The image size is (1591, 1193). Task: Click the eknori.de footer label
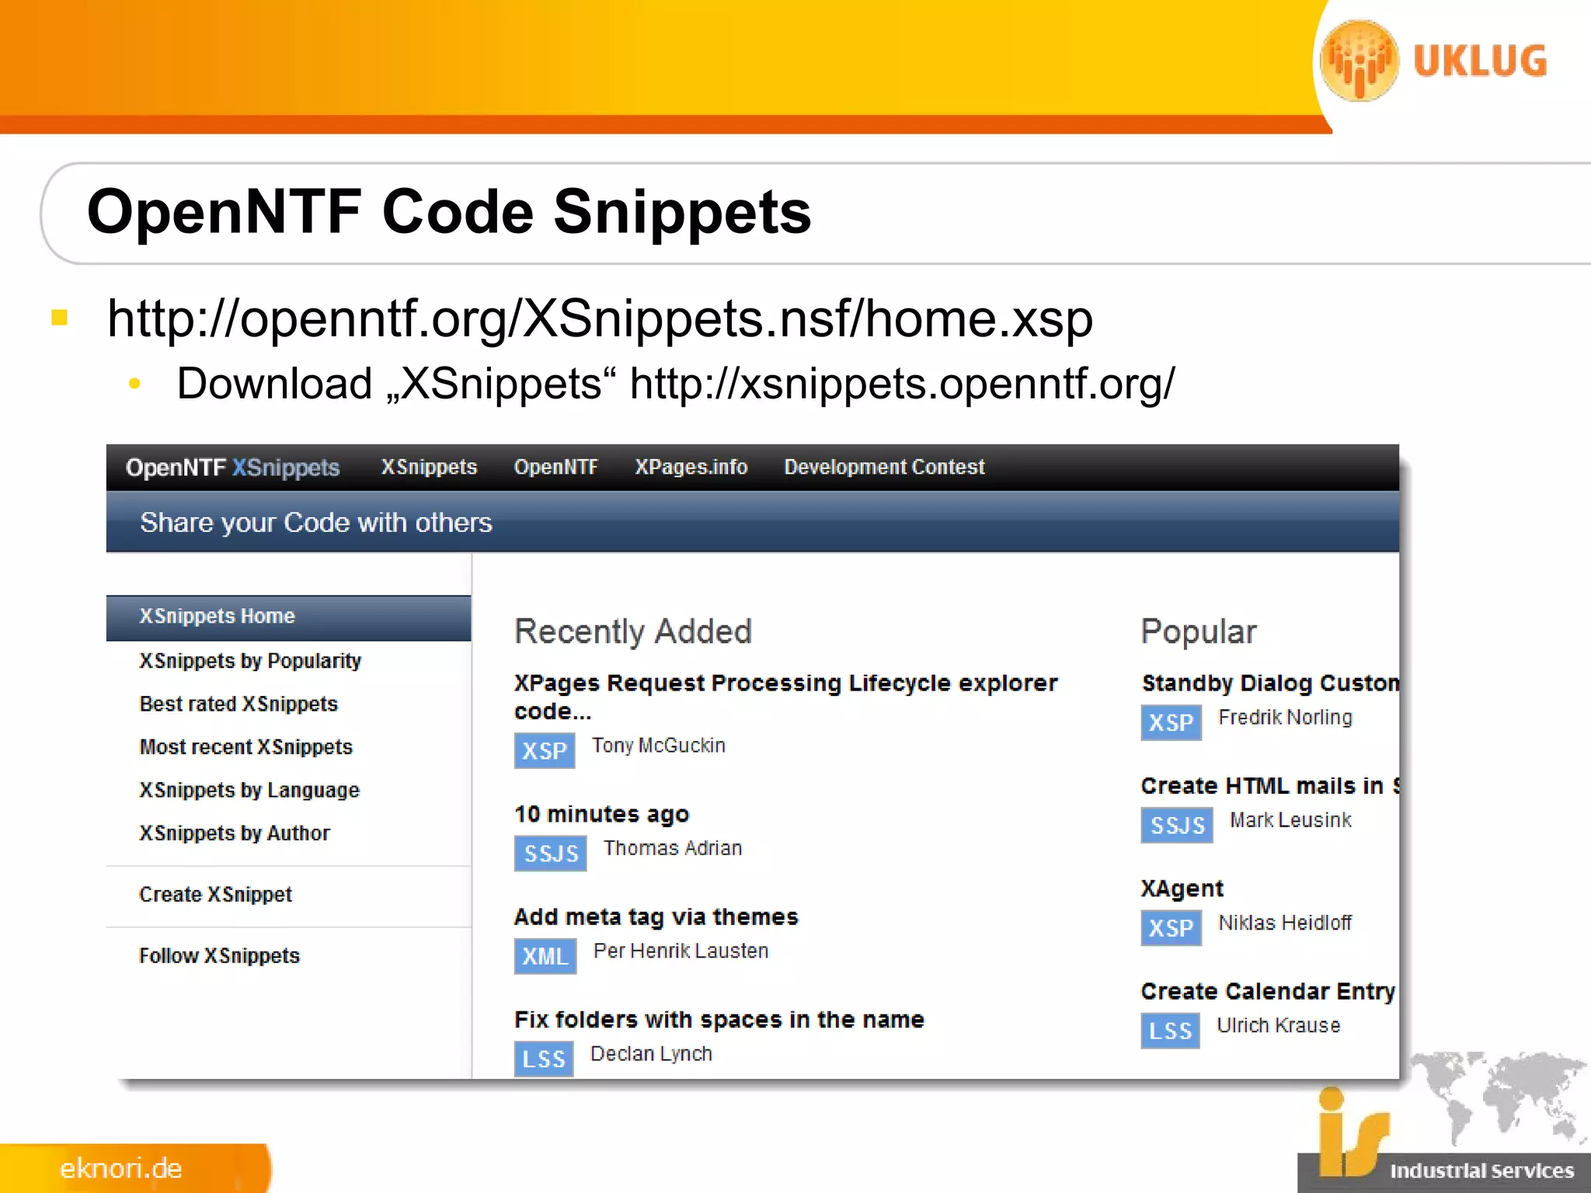click(121, 1168)
